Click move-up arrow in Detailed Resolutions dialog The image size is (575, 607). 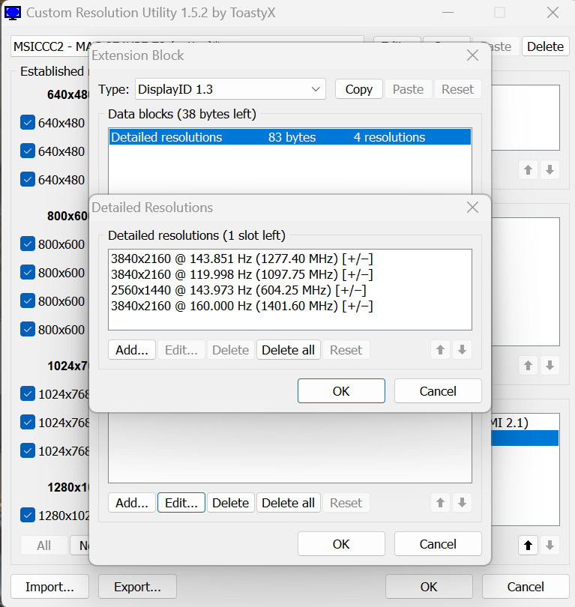pos(441,350)
